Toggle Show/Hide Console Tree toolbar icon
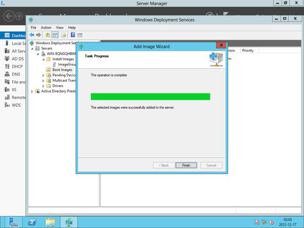 (55, 35)
